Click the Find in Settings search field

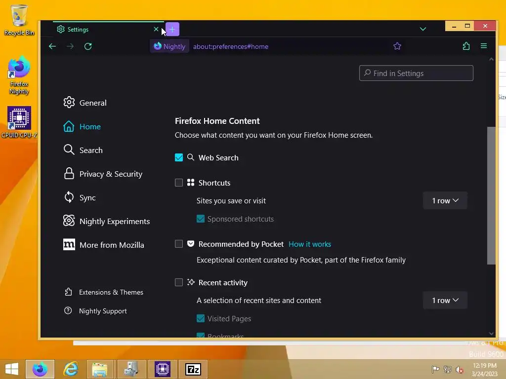pyautogui.click(x=416, y=73)
